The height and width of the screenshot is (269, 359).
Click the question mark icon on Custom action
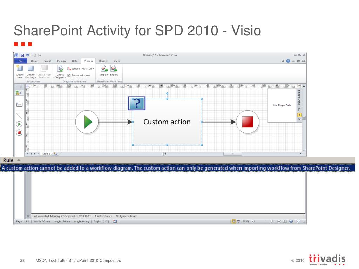pos(137,103)
